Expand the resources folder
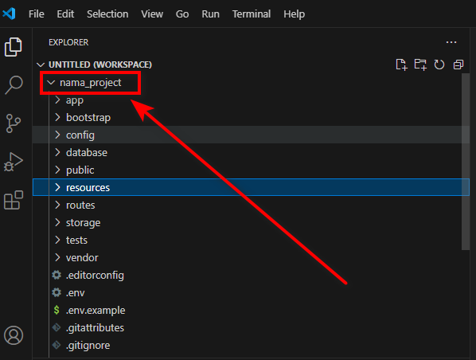The image size is (476, 360). (x=251, y=187)
